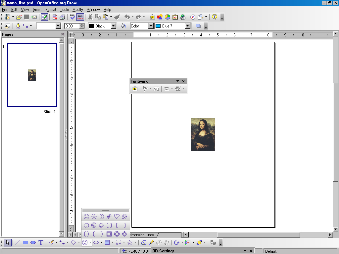This screenshot has width=339, height=254.
Task: Toggle the Shadow button
Action: (x=198, y=26)
